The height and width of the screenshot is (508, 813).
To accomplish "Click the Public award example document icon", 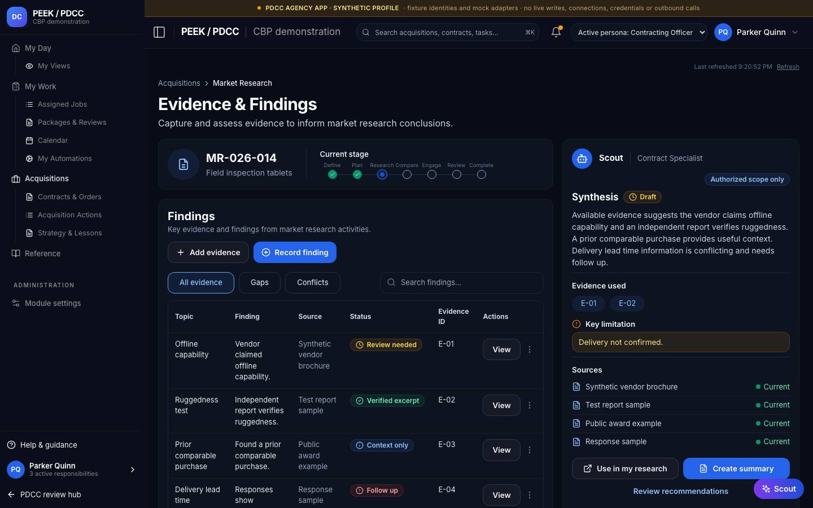I will [576, 423].
